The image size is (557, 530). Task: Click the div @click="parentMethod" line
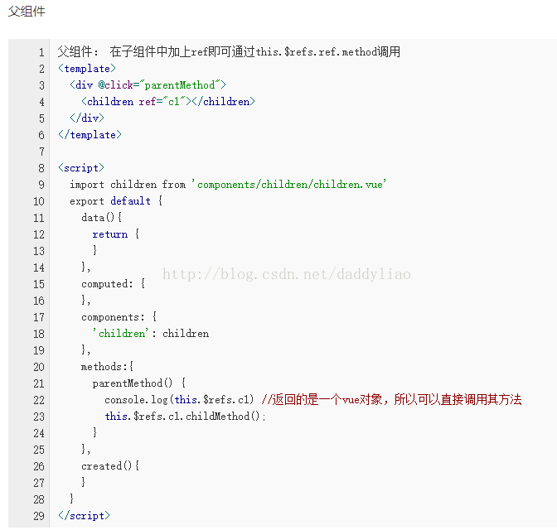[148, 84]
